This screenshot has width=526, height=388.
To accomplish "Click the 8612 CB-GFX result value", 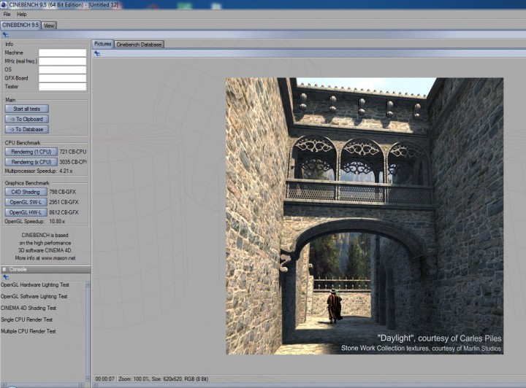I will point(64,212).
